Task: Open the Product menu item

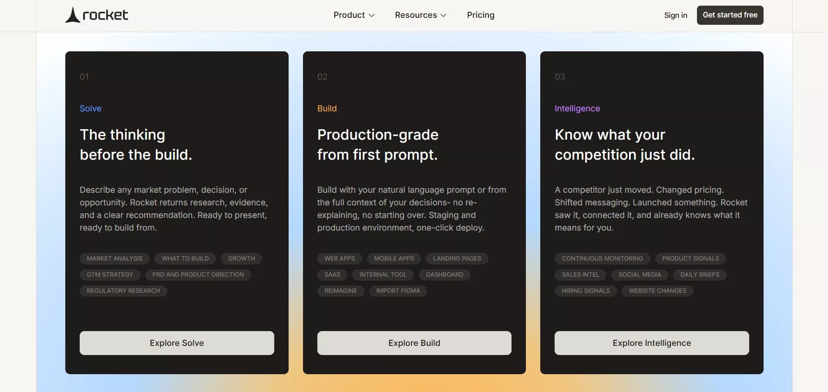Action: 349,15
